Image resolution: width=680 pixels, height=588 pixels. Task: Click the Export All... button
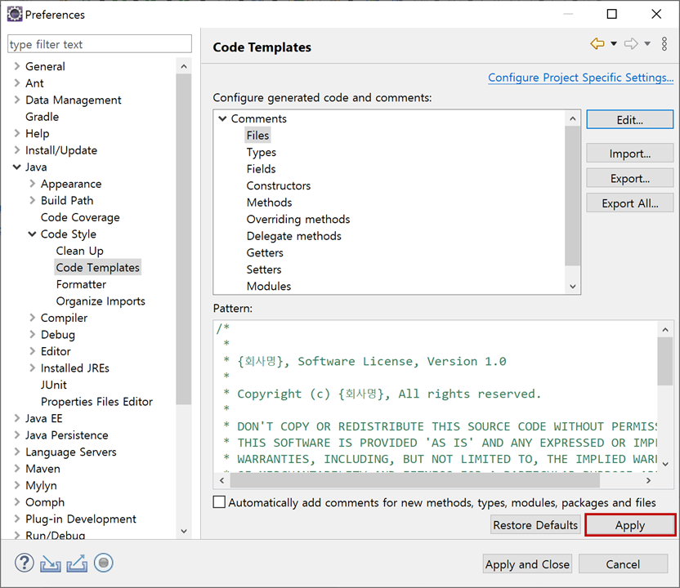pyautogui.click(x=629, y=203)
